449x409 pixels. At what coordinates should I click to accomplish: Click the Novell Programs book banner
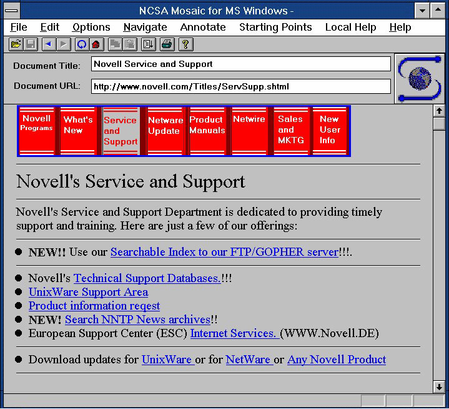pyautogui.click(x=37, y=131)
